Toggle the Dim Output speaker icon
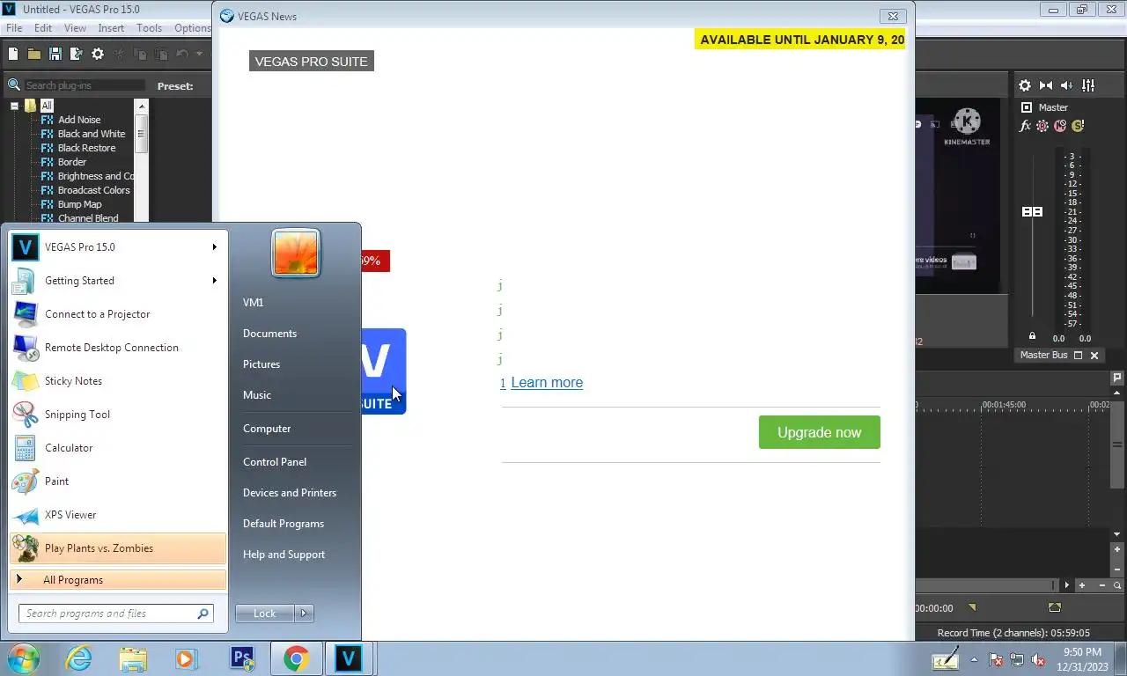 point(1067,85)
